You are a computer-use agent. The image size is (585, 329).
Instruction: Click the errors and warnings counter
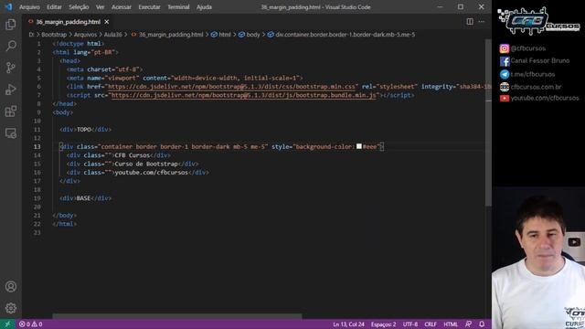[x=30, y=324]
